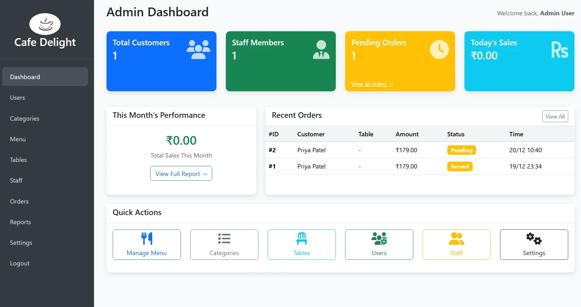Click the Cafe Delight coffee cup logo
The width and height of the screenshot is (581, 307).
45,24
